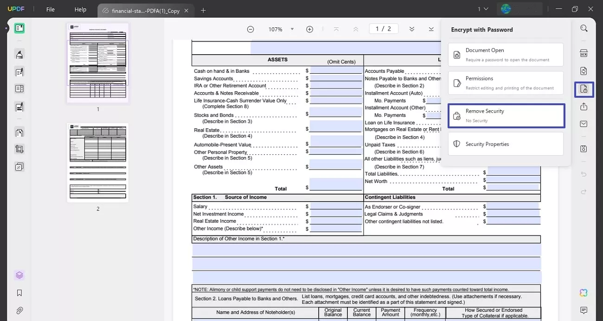
Task: Open the Protect with password icon
Action: click(584, 89)
